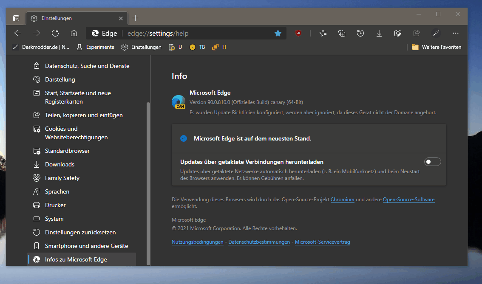Open the Microsoft-Servicevertrag link

pos(323,242)
